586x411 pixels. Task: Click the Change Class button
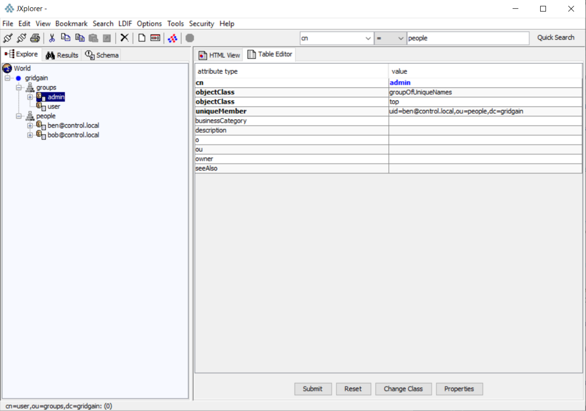pos(403,389)
